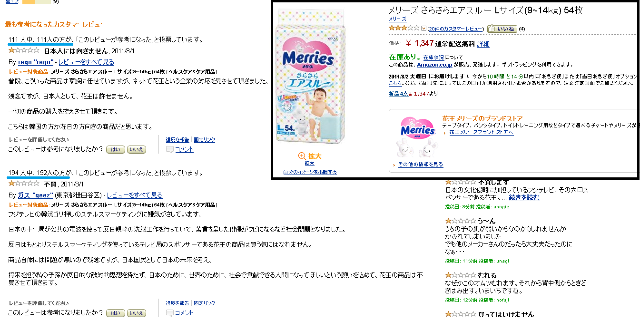640x321 pixels.
Task: Open the 詳細 shipping details link
Action: click(483, 44)
